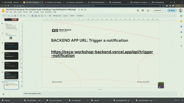184x103 pixels.
Task: Open version history clock icon
Action: (x=138, y=10)
